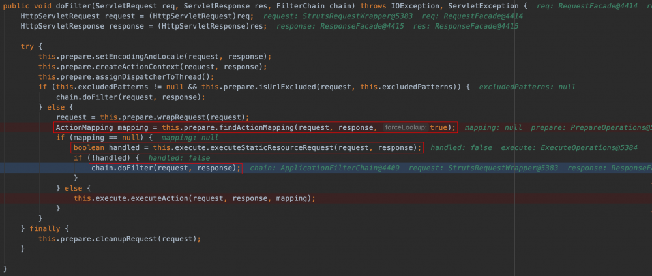
Task: Click the doFilter method name in the signature
Action: pos(73,7)
